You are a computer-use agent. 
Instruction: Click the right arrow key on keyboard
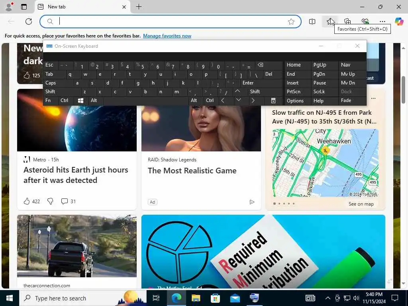[x=253, y=101]
